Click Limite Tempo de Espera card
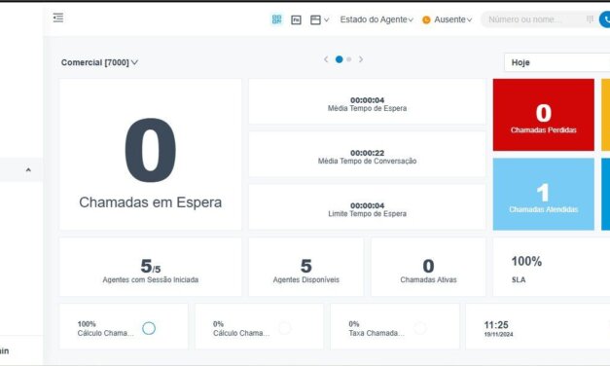This screenshot has width=610, height=366. pyautogui.click(x=367, y=206)
